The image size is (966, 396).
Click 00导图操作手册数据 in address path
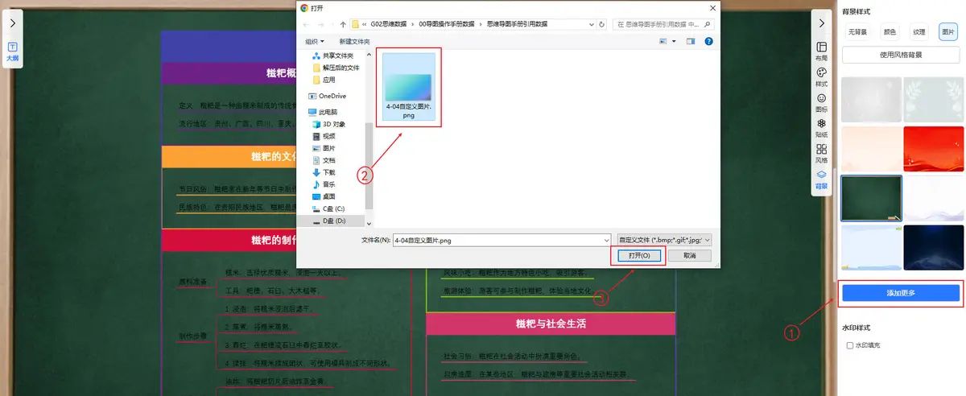click(x=447, y=24)
